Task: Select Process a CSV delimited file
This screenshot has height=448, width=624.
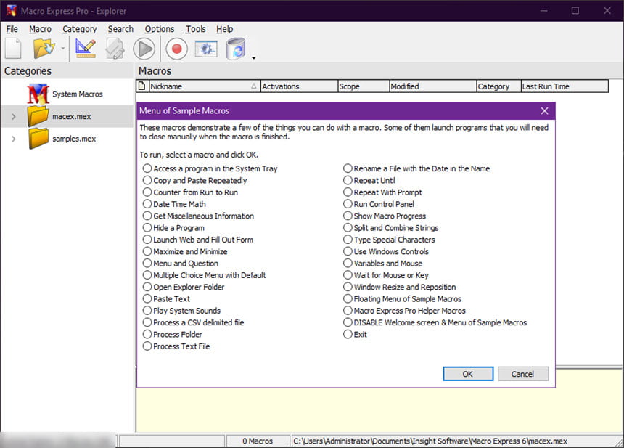Action: [194, 322]
